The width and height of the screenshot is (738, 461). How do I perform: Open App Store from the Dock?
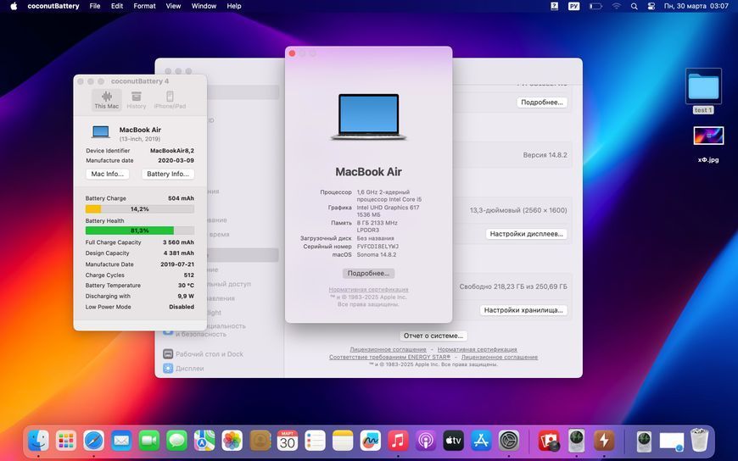481,441
